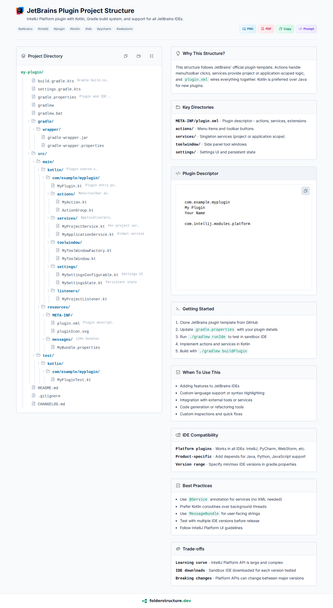Viewport: 333px width, 608px height.
Task: Open the Prompt button
Action: [x=306, y=29]
